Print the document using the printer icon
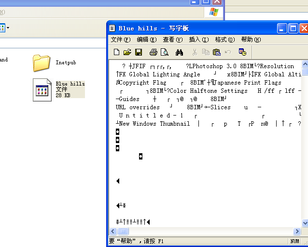This screenshot has width=308, height=247. tap(154, 52)
